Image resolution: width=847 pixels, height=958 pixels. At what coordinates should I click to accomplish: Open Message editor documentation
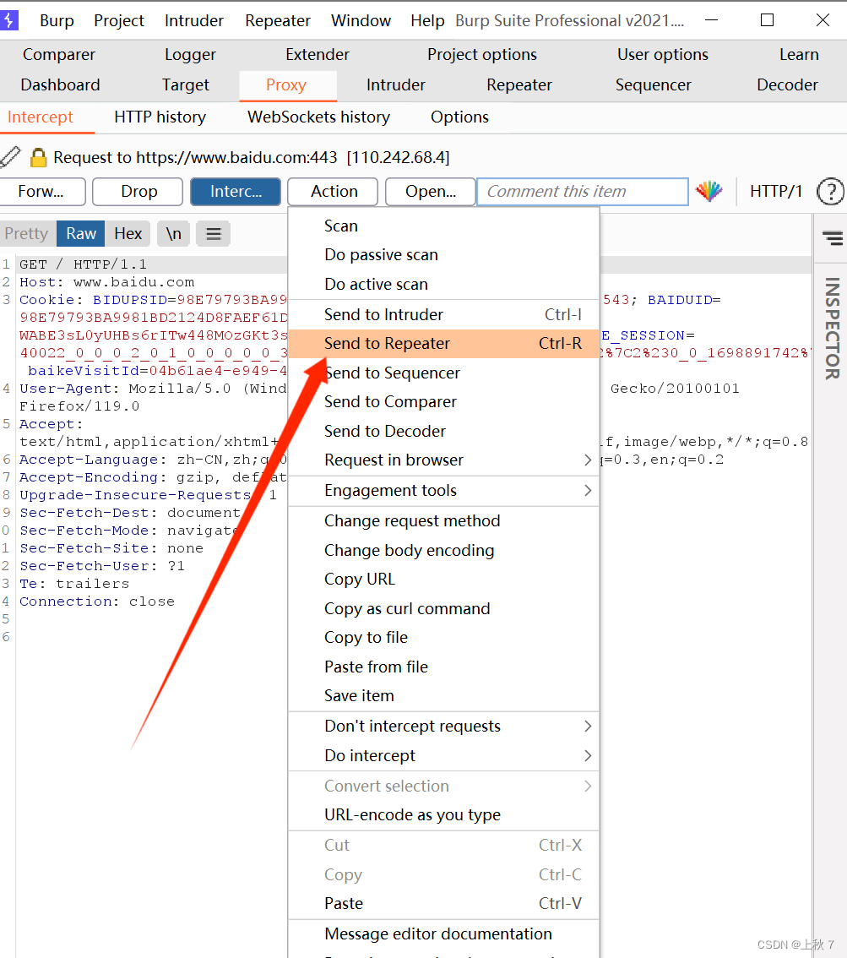[443, 934]
